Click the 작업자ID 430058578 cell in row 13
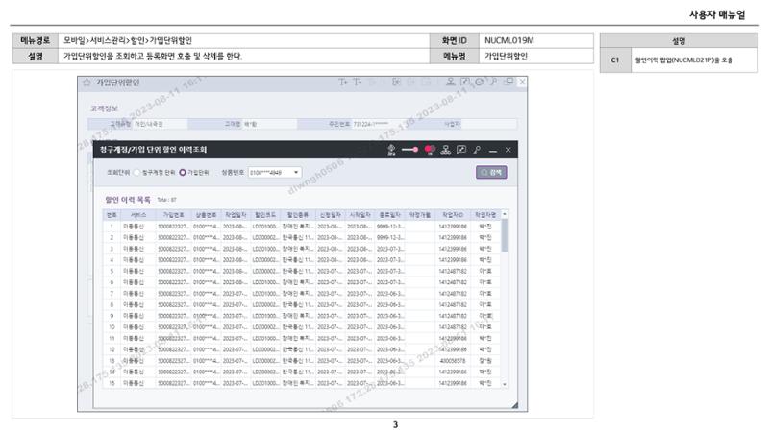769x432 pixels. click(x=453, y=361)
